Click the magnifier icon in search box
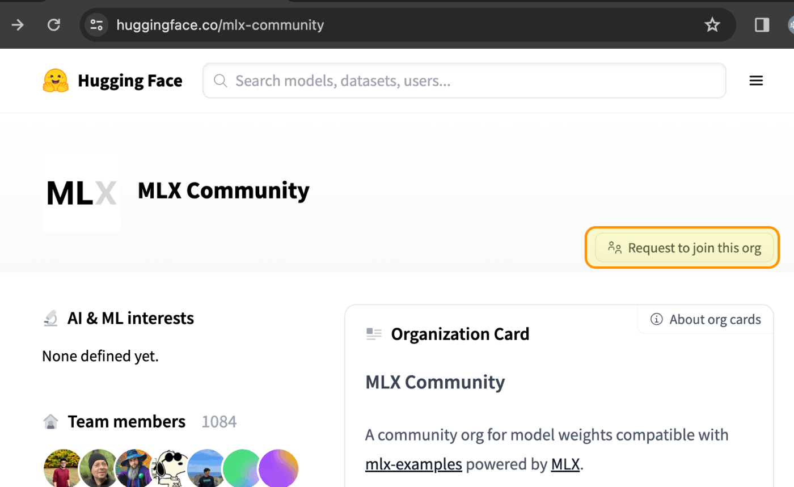Screen dimensions: 794x487 tap(220, 81)
